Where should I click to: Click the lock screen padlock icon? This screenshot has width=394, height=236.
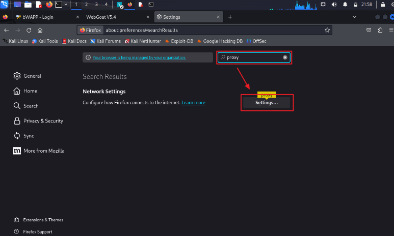pyautogui.click(x=383, y=5)
